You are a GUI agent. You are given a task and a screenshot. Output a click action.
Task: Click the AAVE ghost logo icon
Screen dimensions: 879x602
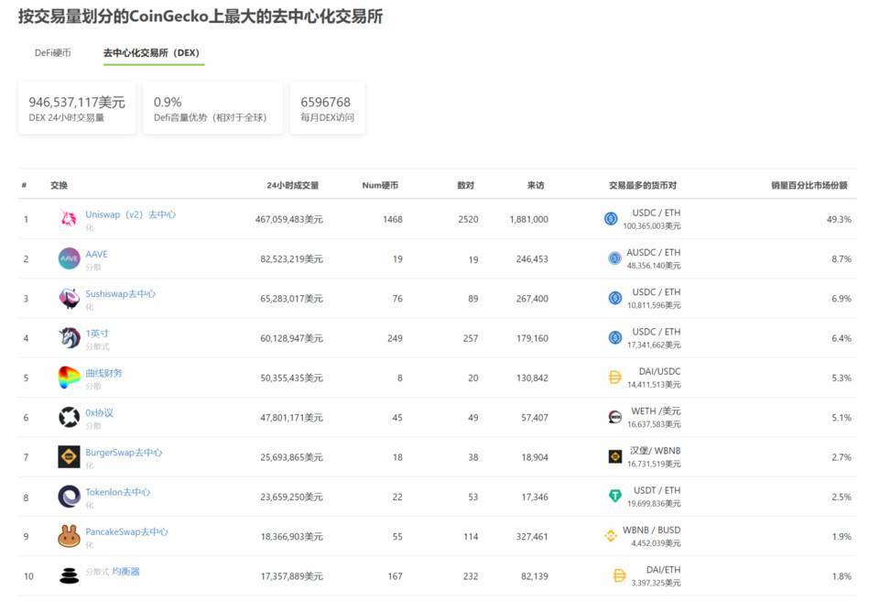point(68,258)
